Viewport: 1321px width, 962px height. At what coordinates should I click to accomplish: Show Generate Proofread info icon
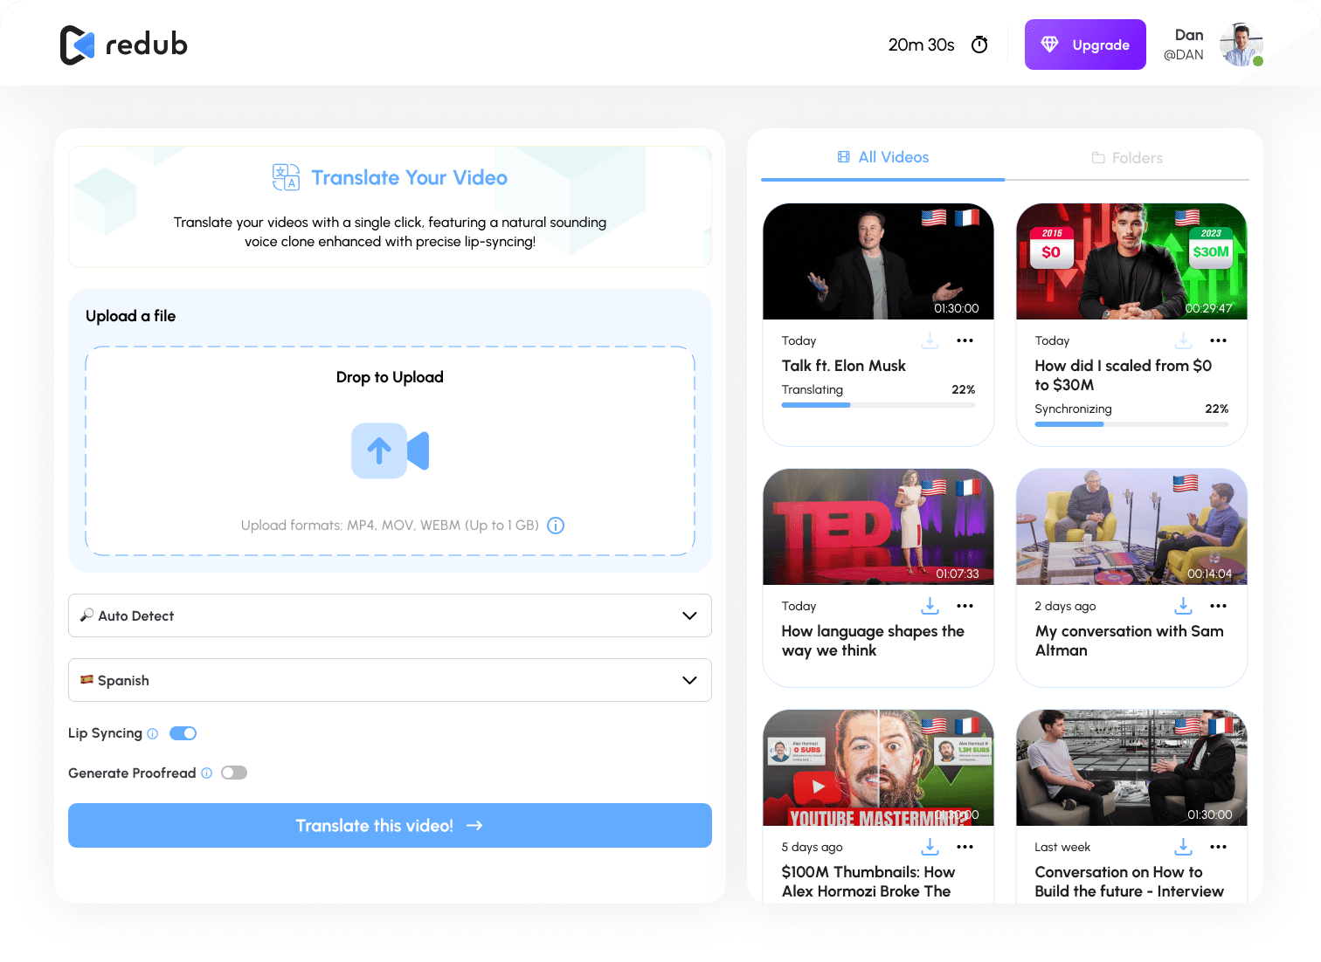(x=207, y=773)
